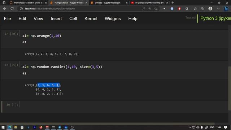Open the Read aloud icon
This screenshot has width=231, height=130.
(144, 9)
